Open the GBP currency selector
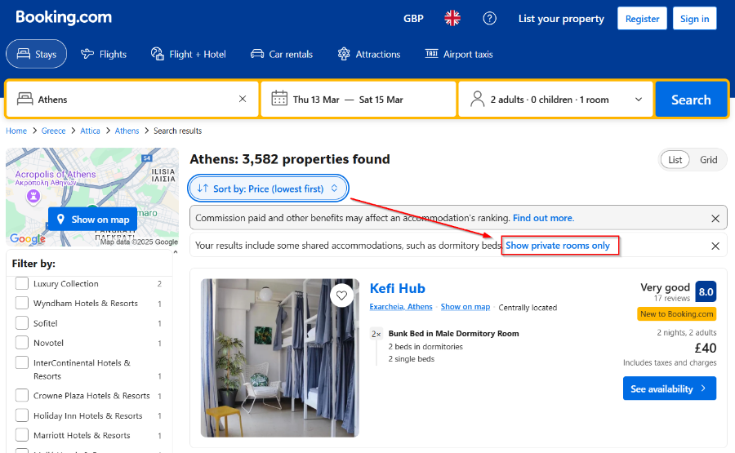The width and height of the screenshot is (735, 453). pyautogui.click(x=413, y=19)
